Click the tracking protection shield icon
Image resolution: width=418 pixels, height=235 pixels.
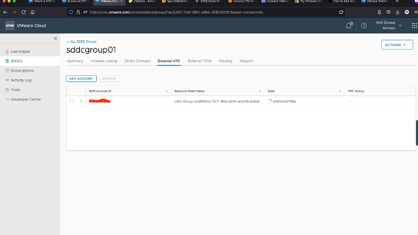(71, 12)
